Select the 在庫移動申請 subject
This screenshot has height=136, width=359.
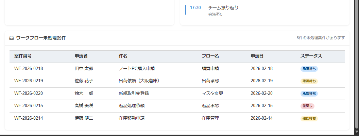pyautogui.click(x=132, y=118)
